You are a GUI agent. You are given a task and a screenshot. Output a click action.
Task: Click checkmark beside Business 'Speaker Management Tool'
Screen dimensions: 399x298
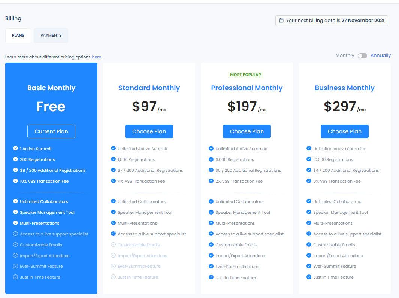click(x=309, y=212)
